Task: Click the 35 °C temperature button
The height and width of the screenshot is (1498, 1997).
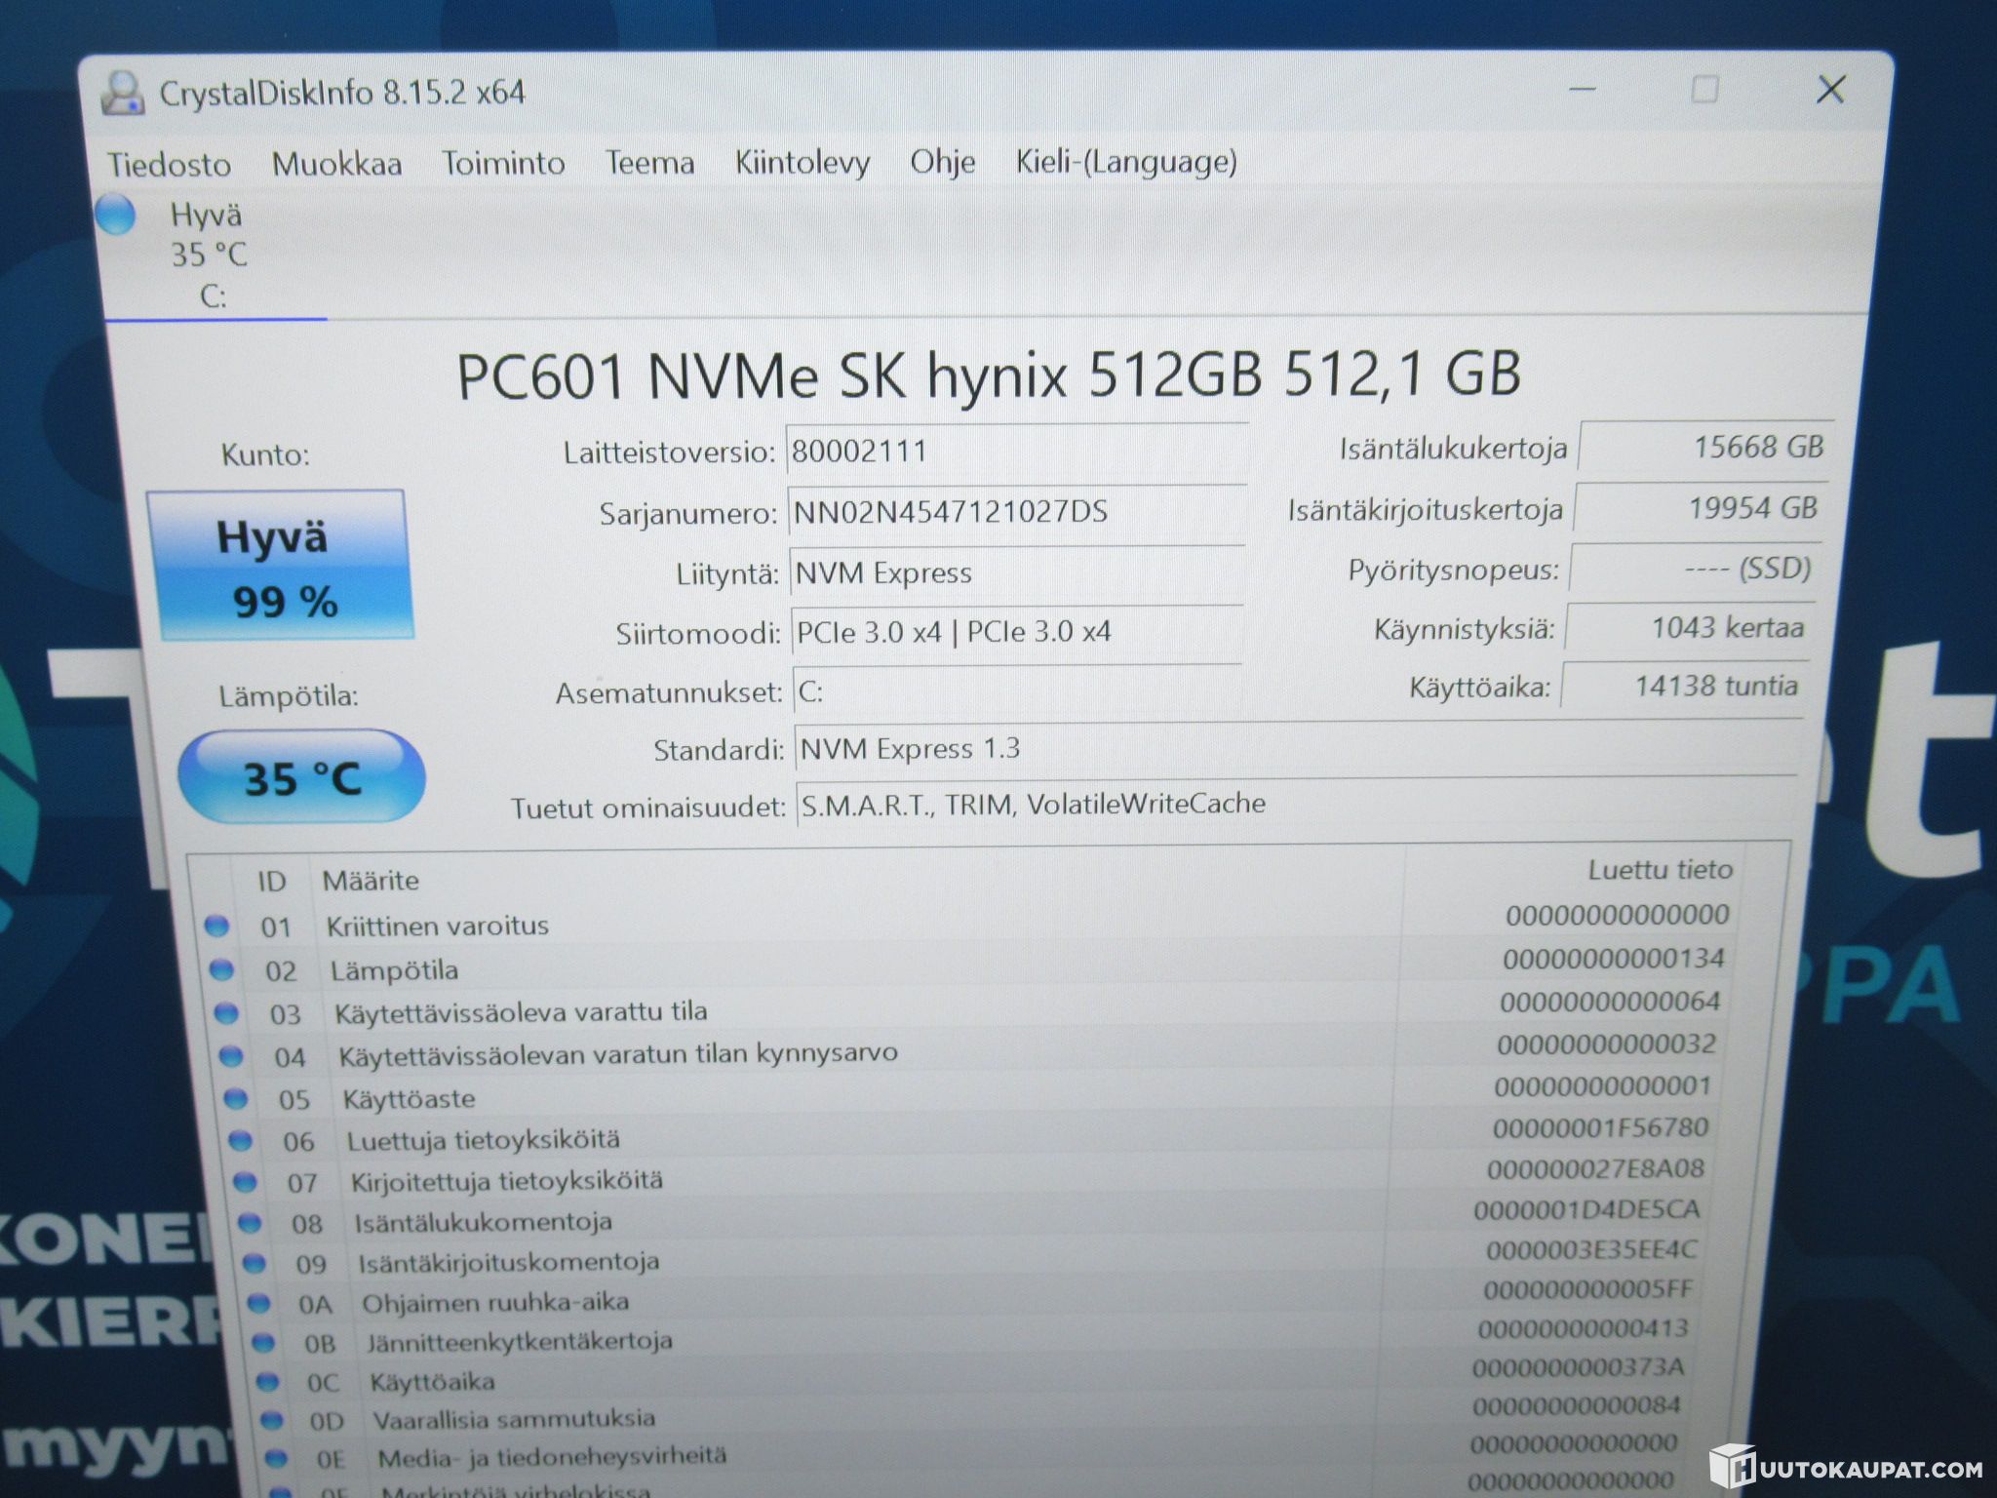Action: (x=301, y=776)
